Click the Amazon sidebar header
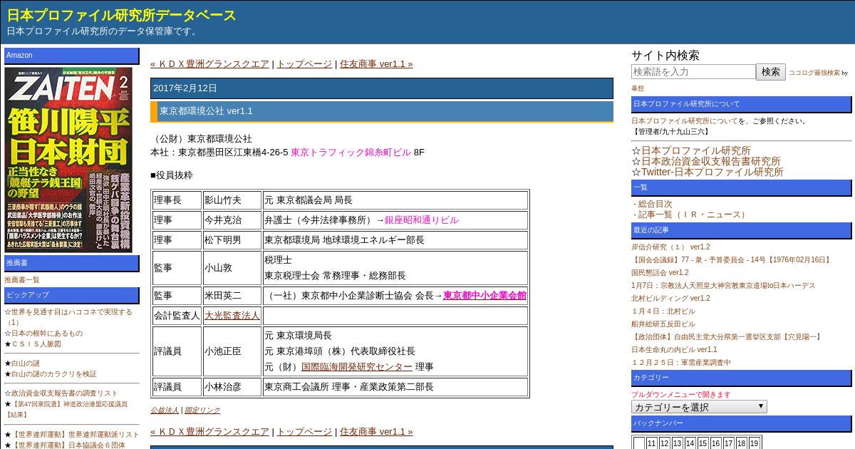 (x=72, y=56)
